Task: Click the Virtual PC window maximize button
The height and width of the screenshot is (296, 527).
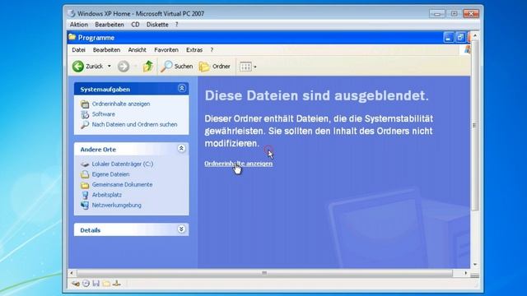Action: click(x=454, y=14)
